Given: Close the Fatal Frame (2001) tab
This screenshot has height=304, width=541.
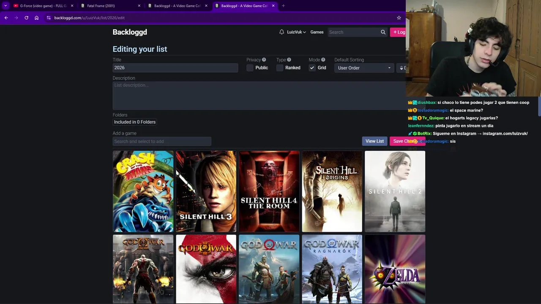Looking at the screenshot, I should click(139, 6).
